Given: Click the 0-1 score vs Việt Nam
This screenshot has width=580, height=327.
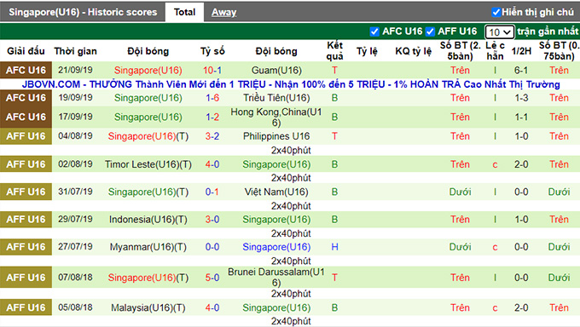Looking at the screenshot, I should [x=212, y=192].
